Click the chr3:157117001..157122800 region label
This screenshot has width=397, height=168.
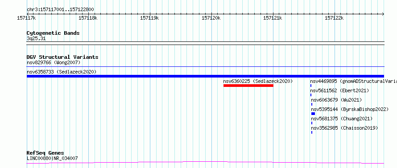point(60,10)
